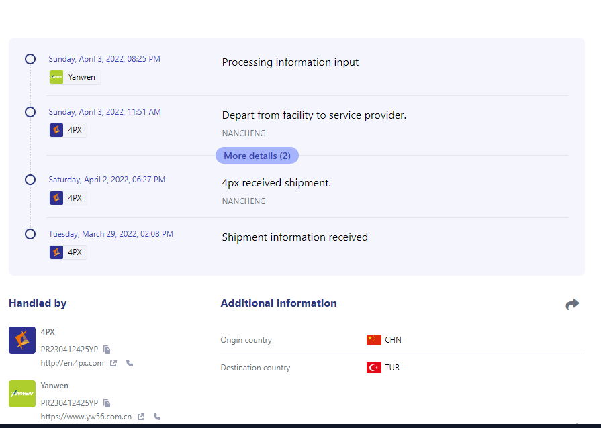
Task: Click the Yanwen carrier tag on April 3 event
Action: coord(75,77)
